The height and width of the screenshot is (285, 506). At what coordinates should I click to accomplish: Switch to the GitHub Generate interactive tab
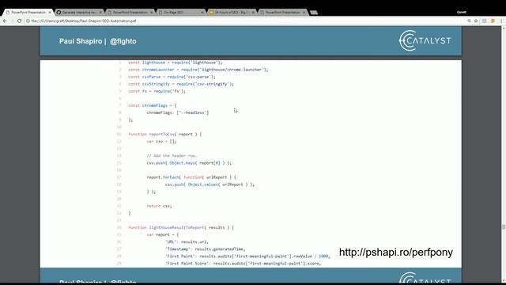point(79,13)
